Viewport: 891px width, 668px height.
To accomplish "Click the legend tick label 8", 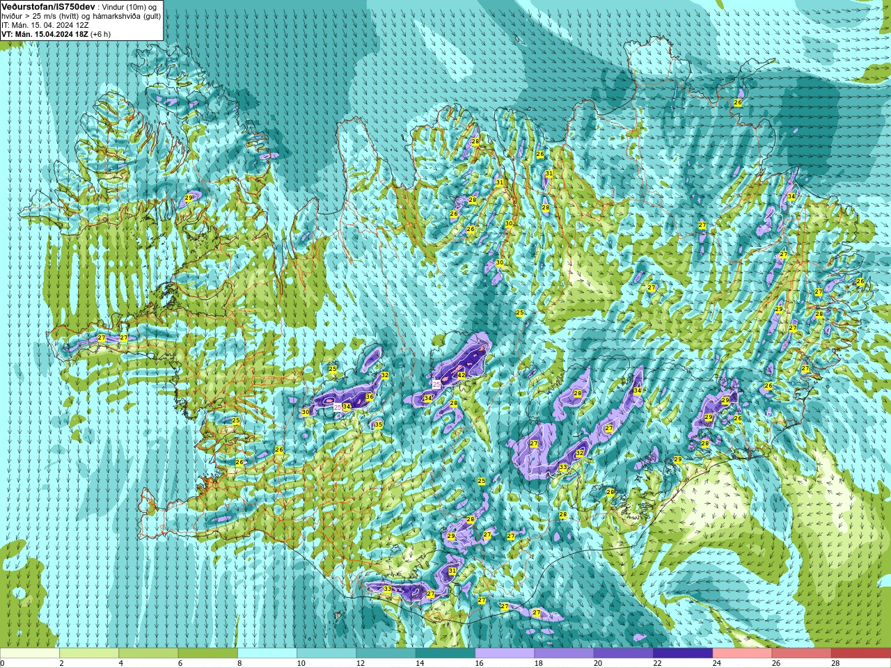I will coord(239,663).
